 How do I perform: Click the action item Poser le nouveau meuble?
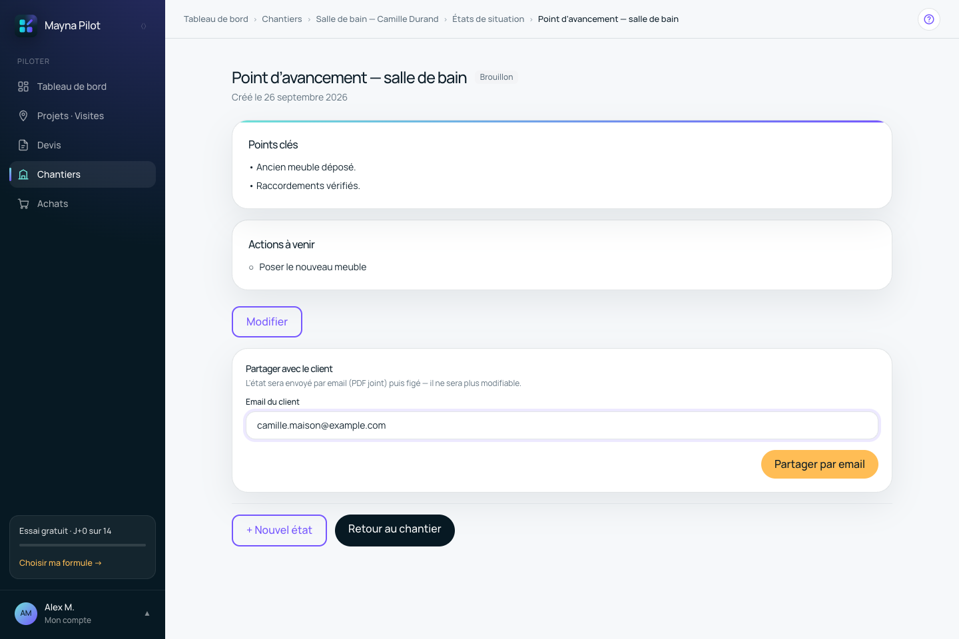(313, 267)
